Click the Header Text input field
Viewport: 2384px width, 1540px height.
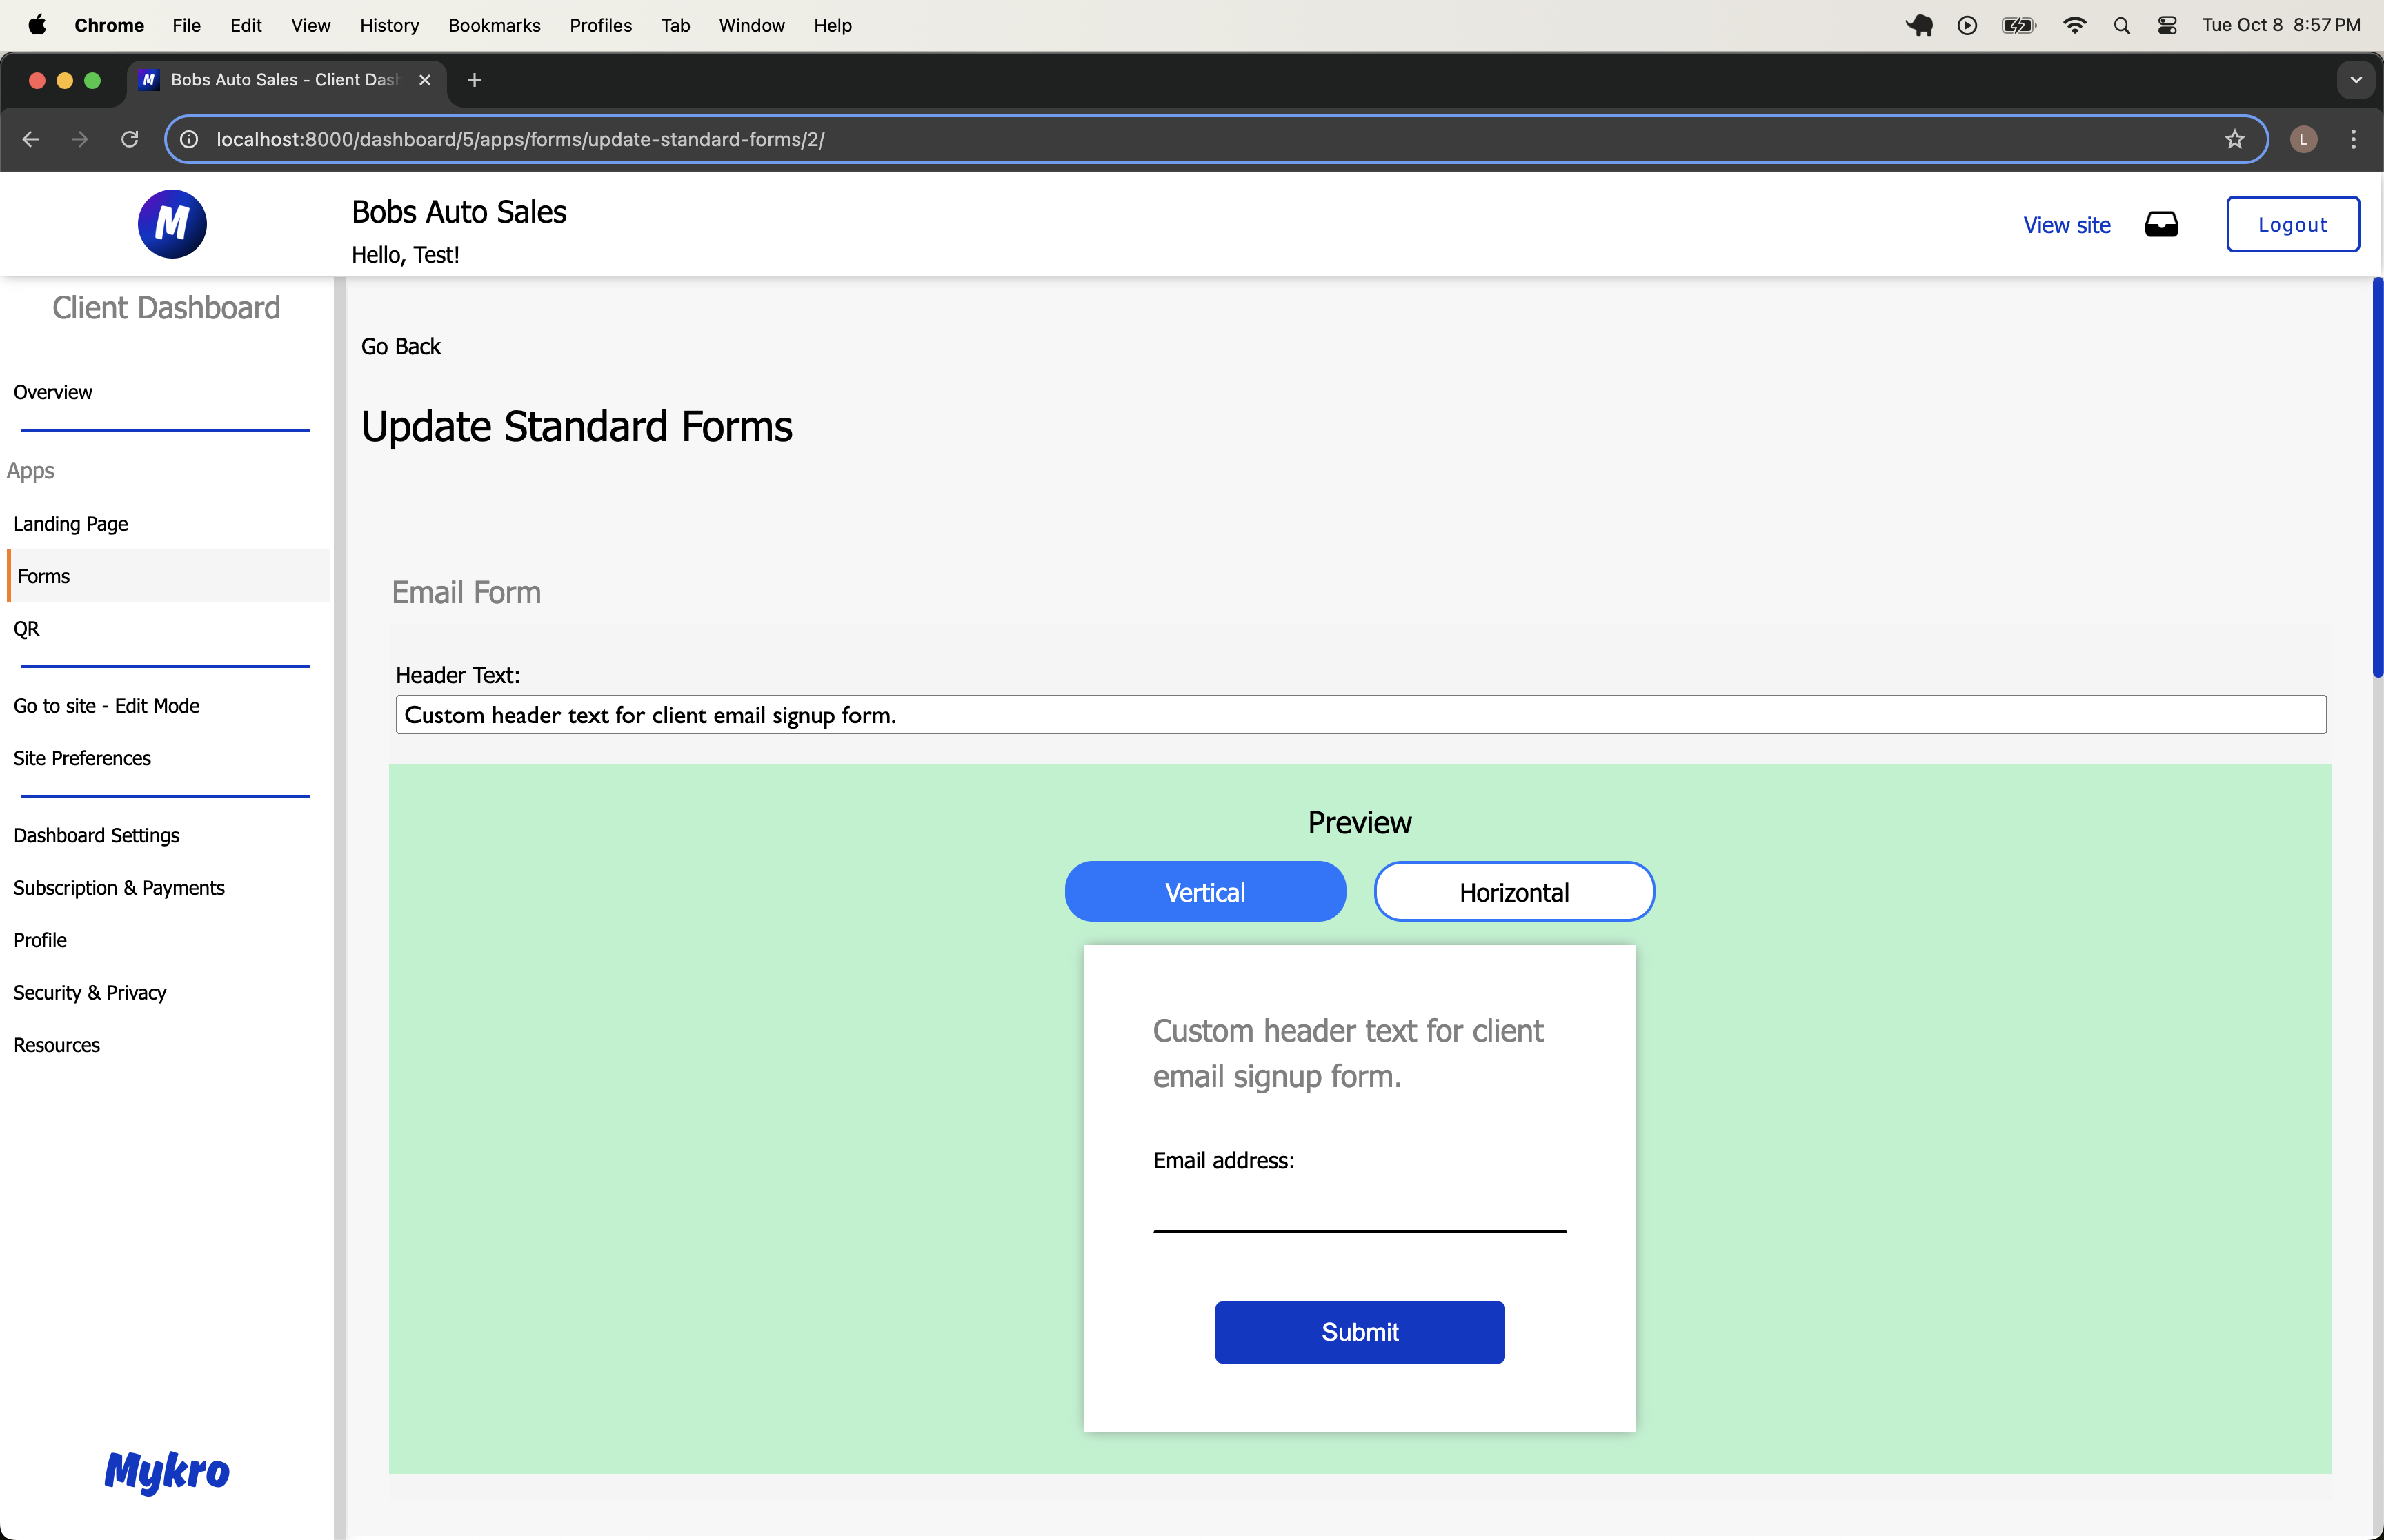point(1360,715)
